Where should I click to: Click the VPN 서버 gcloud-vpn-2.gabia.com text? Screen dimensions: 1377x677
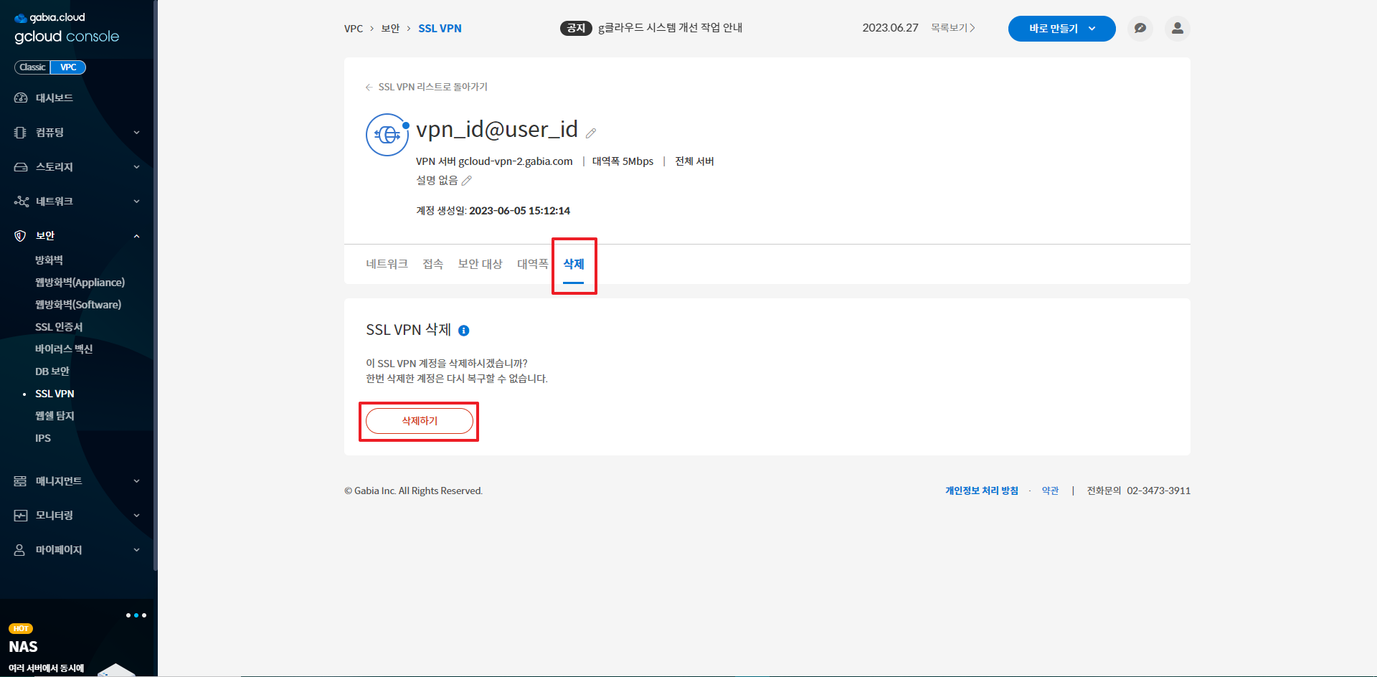494,161
